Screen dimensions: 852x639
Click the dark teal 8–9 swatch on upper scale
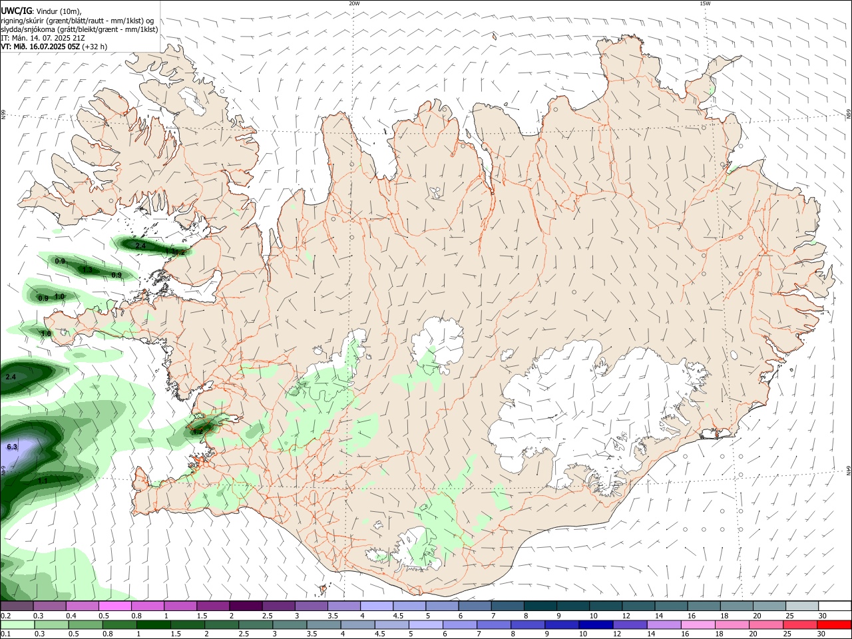click(x=540, y=606)
